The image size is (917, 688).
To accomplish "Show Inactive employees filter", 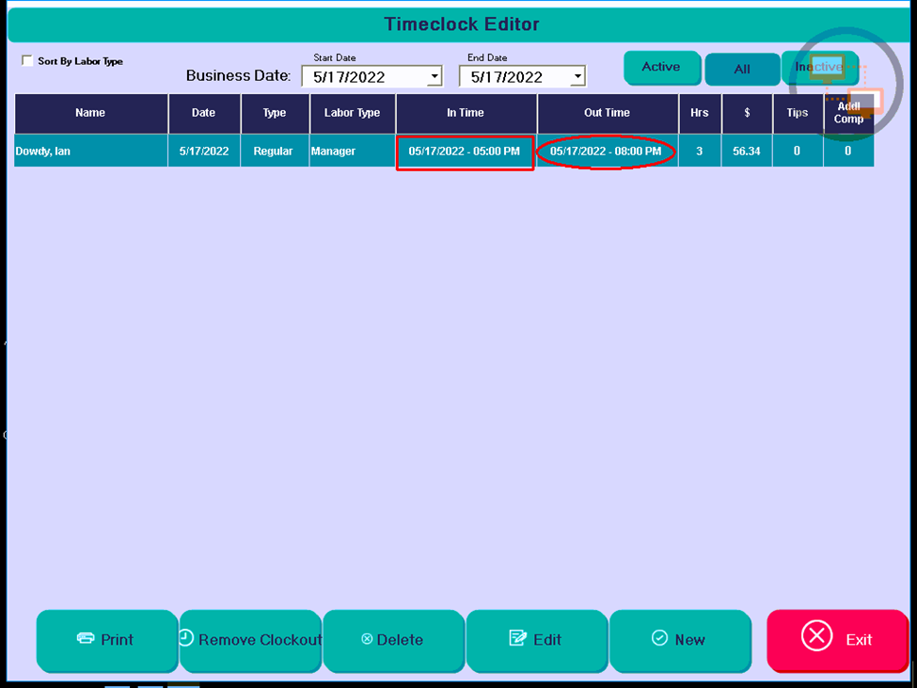I will click(819, 67).
